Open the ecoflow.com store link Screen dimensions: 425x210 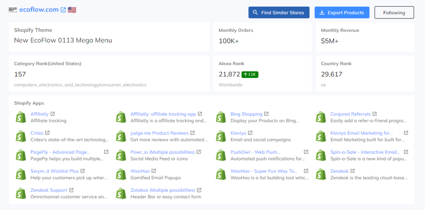[39, 10]
